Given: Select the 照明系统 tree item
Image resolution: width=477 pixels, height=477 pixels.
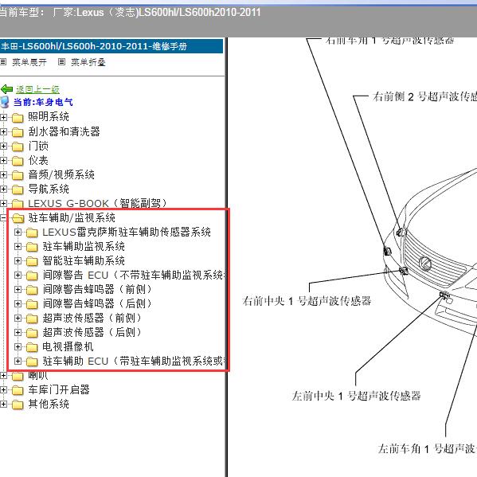Looking at the screenshot, I should pyautogui.click(x=49, y=116).
